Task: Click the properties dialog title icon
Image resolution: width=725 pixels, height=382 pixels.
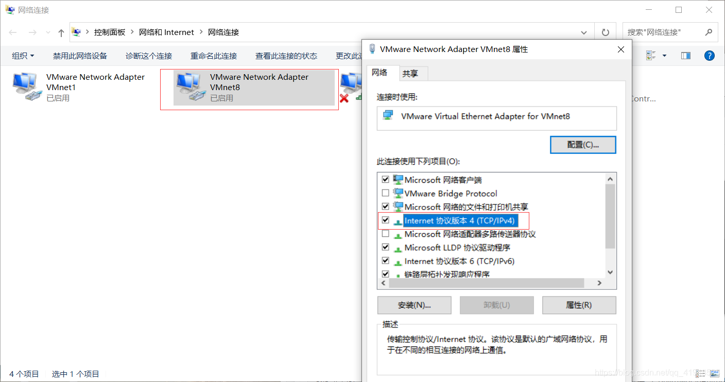Action: coord(372,49)
